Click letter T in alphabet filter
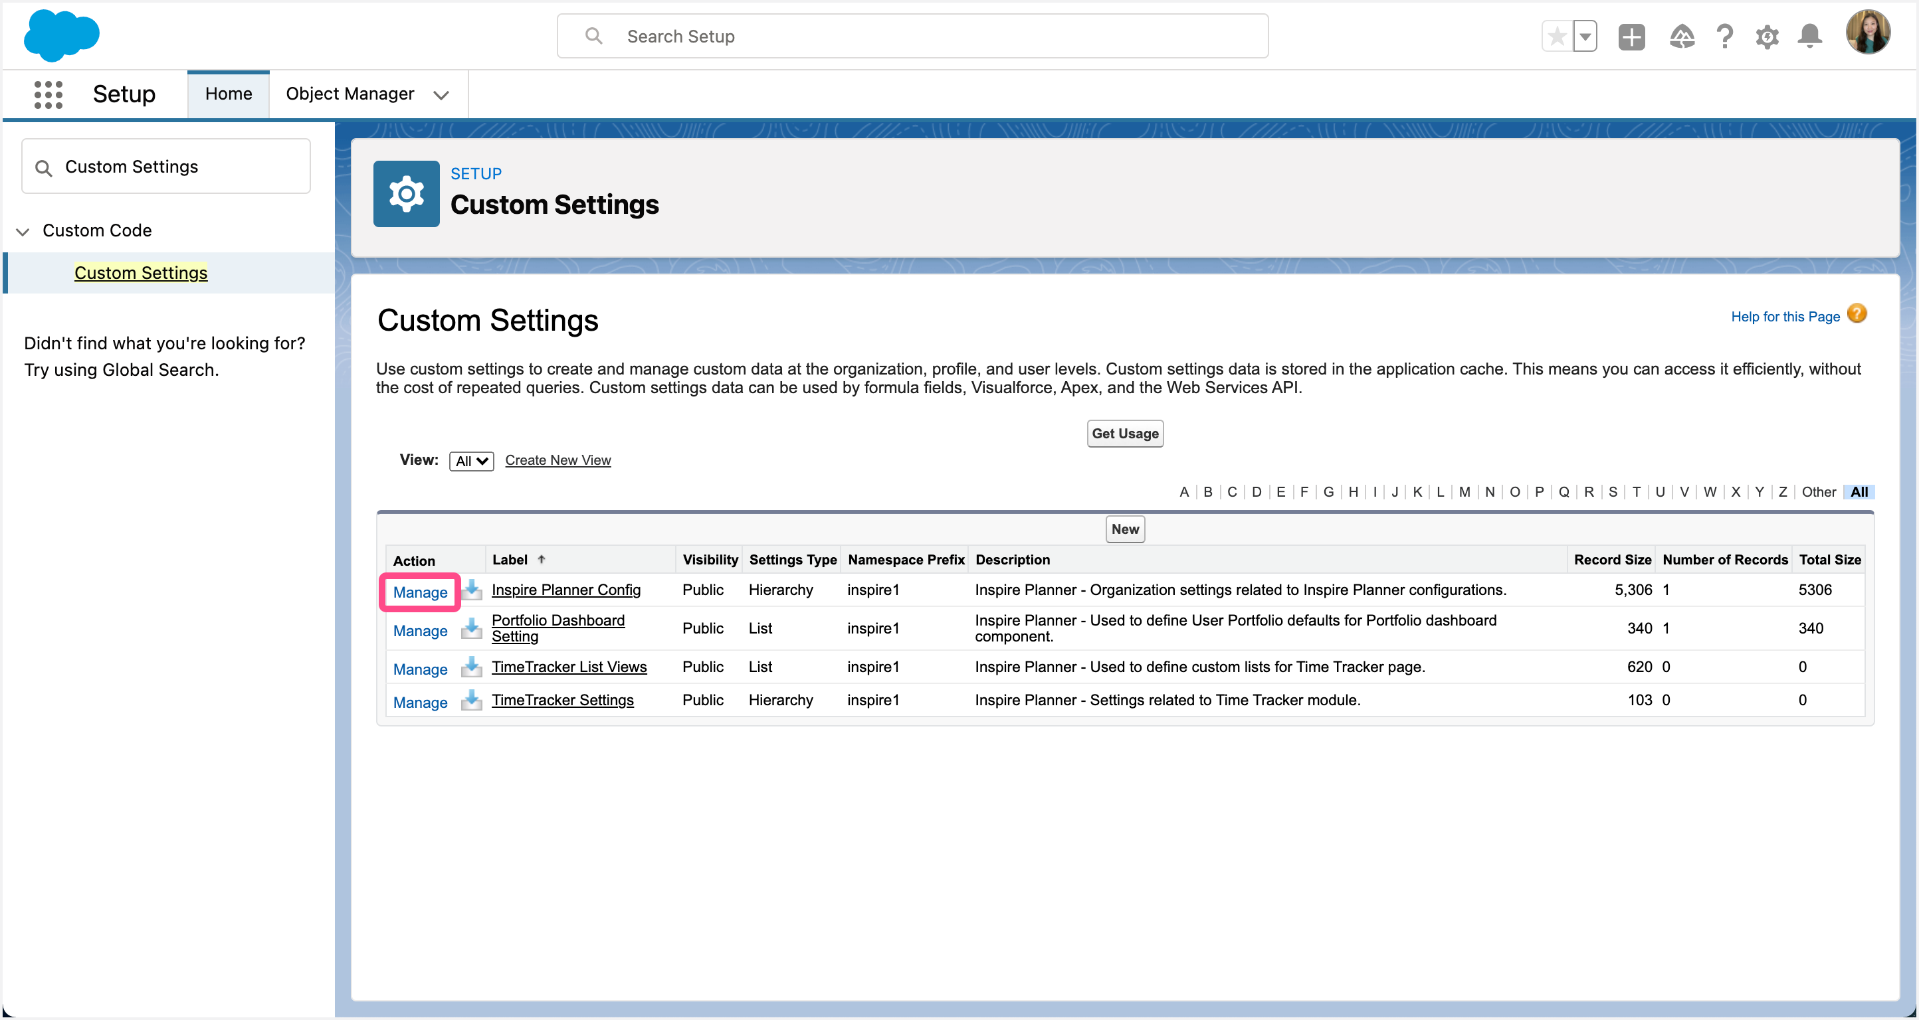Screen dimensions: 1919x1020 (1637, 491)
